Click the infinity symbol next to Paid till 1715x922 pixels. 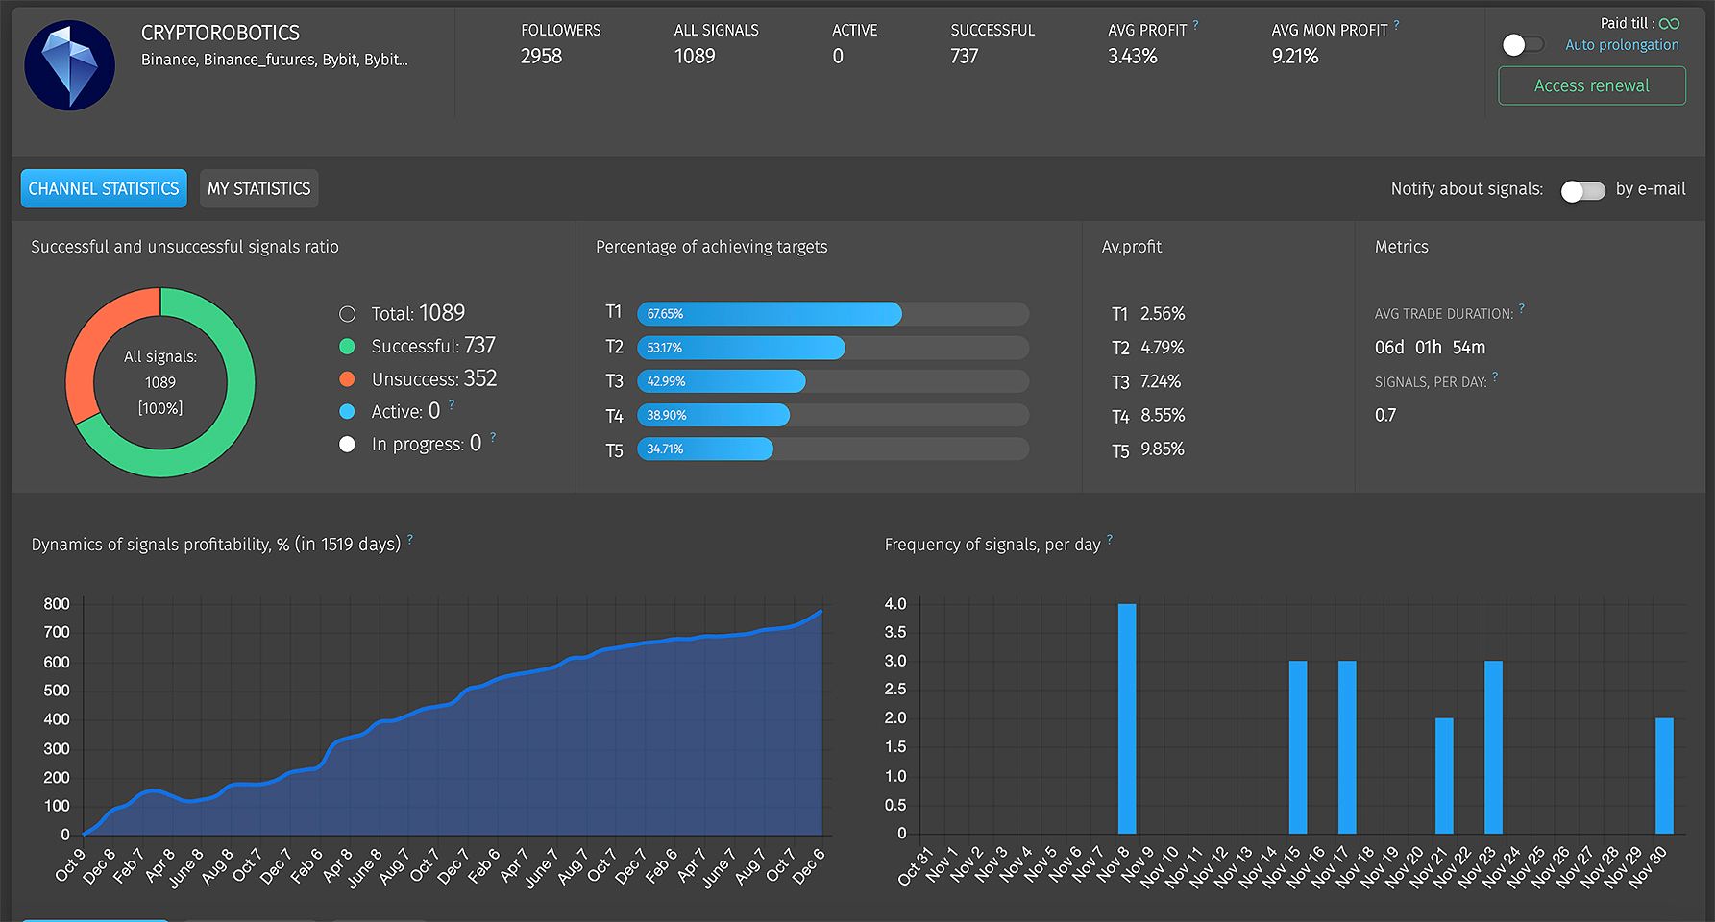pos(1670,23)
